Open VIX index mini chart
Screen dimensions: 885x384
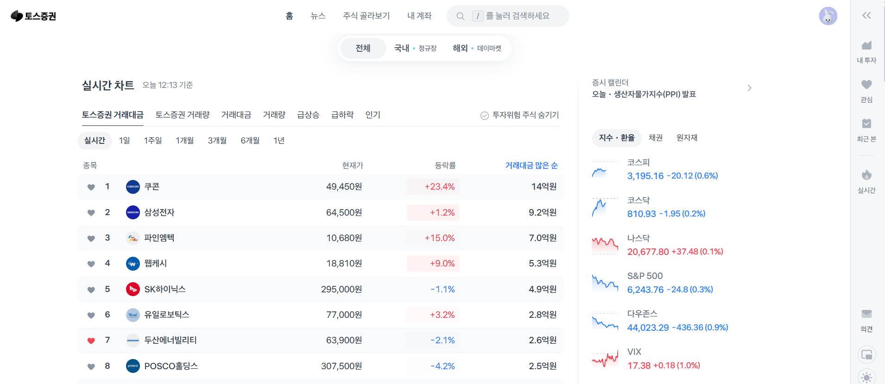pyautogui.click(x=605, y=359)
